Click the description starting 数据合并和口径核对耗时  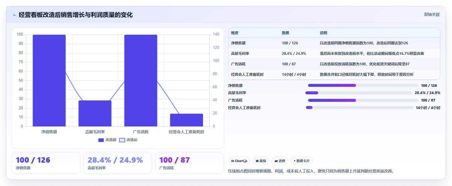click(367, 75)
